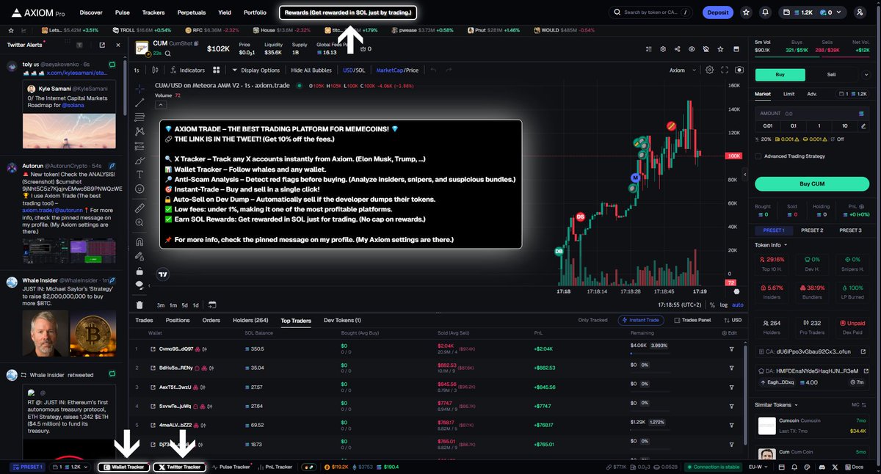Toggle Only Tracked filter

(592, 320)
